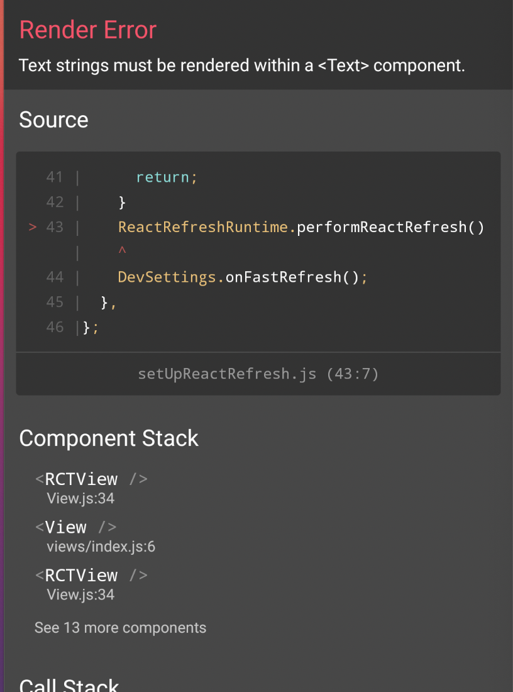Open the setUpReactRefresh.js (43:7) source link
The image size is (513, 692).
click(x=258, y=374)
